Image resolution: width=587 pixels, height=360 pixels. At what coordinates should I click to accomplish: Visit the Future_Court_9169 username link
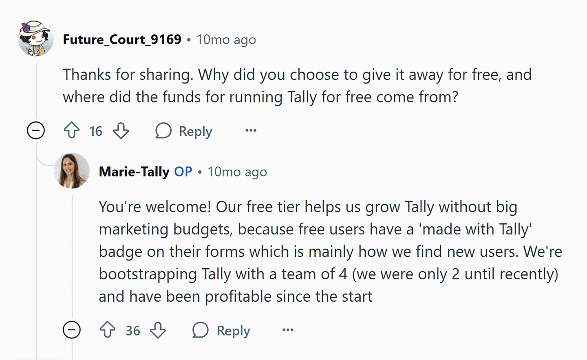click(x=122, y=40)
